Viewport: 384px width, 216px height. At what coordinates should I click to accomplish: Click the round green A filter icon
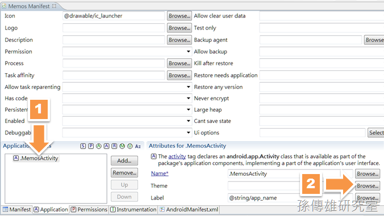tap(99, 146)
